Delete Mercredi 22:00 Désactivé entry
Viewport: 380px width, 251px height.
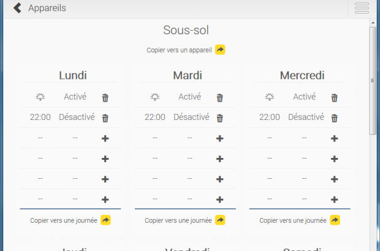click(x=335, y=118)
